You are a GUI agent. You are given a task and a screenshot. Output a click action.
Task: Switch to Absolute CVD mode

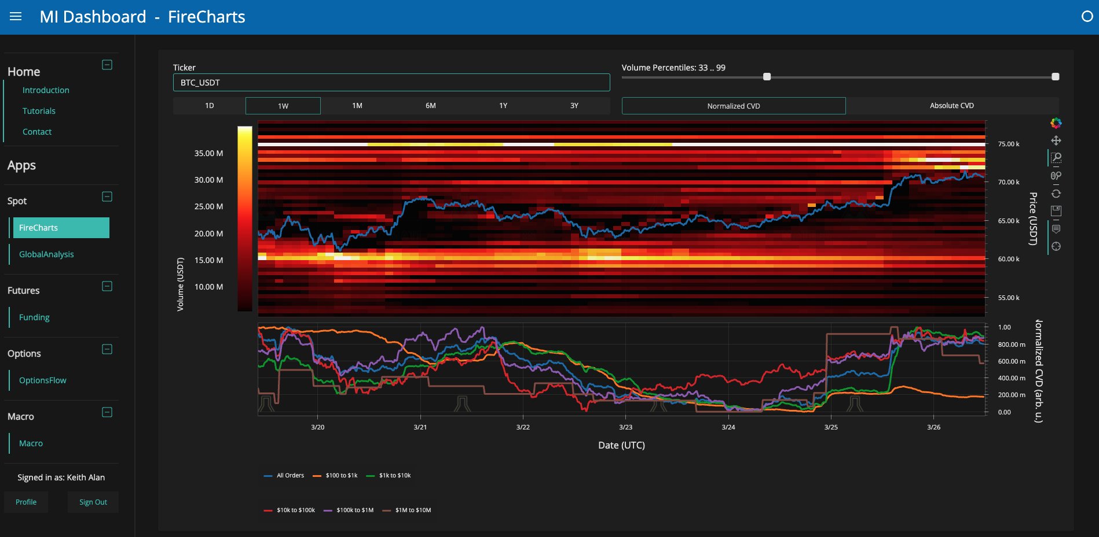(x=952, y=106)
